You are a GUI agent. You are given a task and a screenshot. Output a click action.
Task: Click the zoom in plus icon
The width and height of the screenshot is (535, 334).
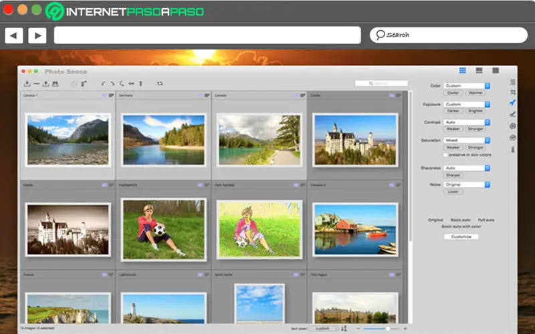(x=405, y=329)
